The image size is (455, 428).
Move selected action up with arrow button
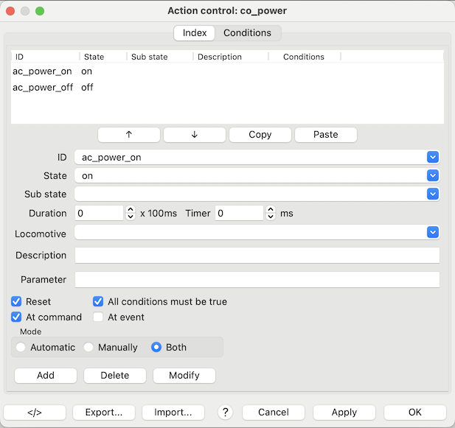click(128, 135)
